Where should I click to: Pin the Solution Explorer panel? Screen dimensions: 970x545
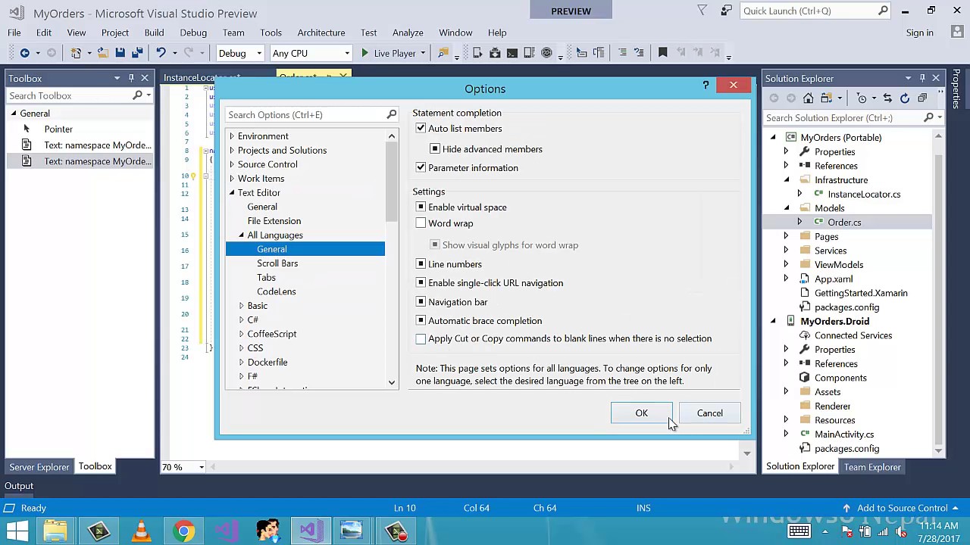[922, 78]
